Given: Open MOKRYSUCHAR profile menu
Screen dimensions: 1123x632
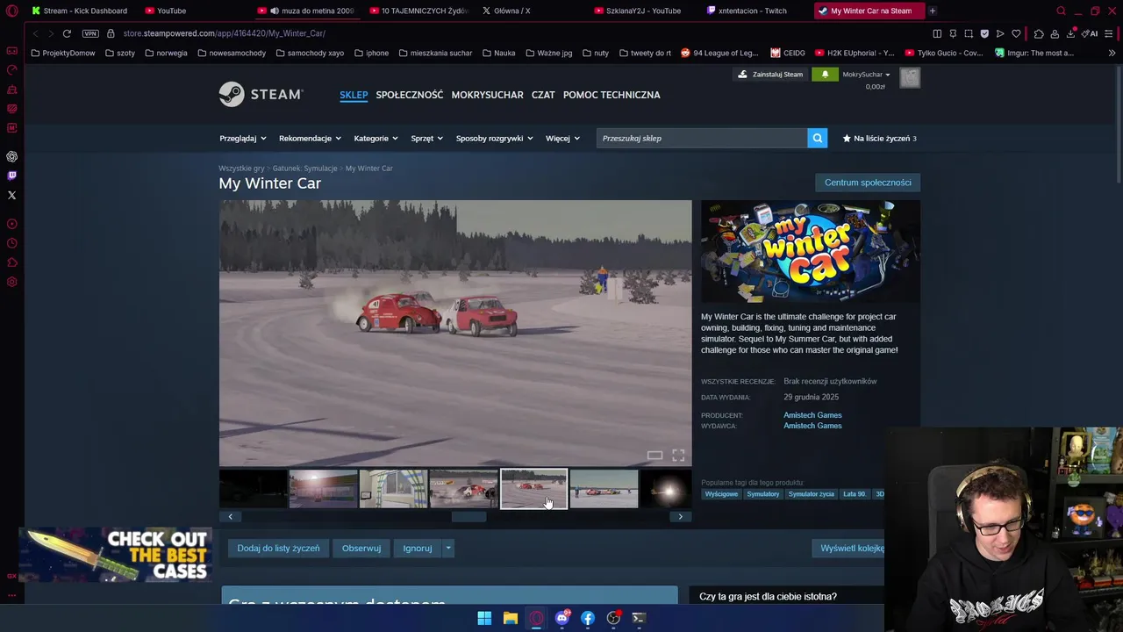Looking at the screenshot, I should coord(487,95).
